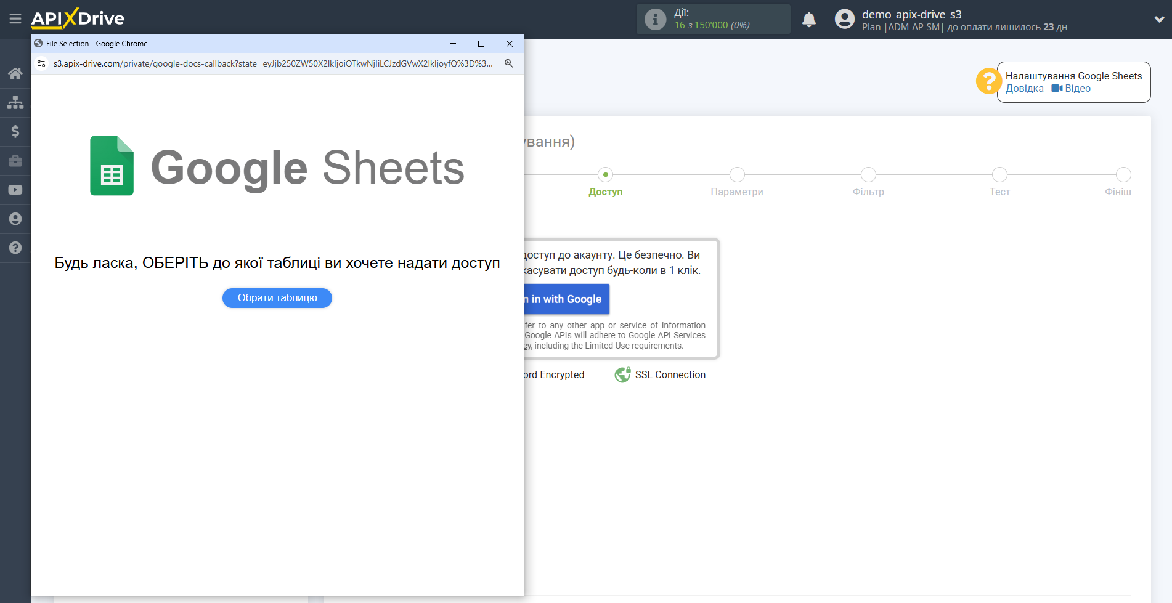The width and height of the screenshot is (1172, 603).
Task: Open notifications bell
Action: point(809,19)
